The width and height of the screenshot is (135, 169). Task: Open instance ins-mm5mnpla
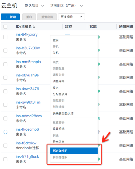click(28, 62)
